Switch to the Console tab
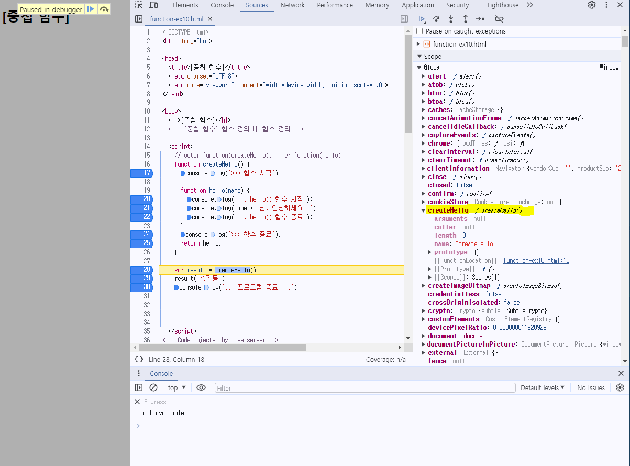Screen dimensions: 630x466 [x=222, y=5]
